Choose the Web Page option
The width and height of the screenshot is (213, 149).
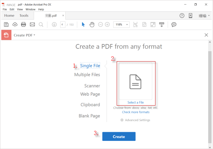point(90,94)
